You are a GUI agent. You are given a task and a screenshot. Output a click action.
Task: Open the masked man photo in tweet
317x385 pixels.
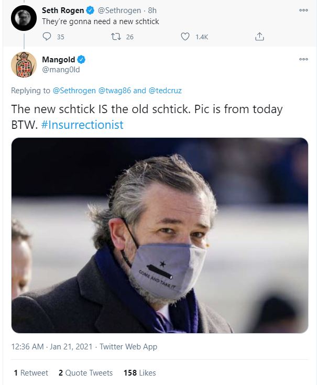pyautogui.click(x=159, y=235)
